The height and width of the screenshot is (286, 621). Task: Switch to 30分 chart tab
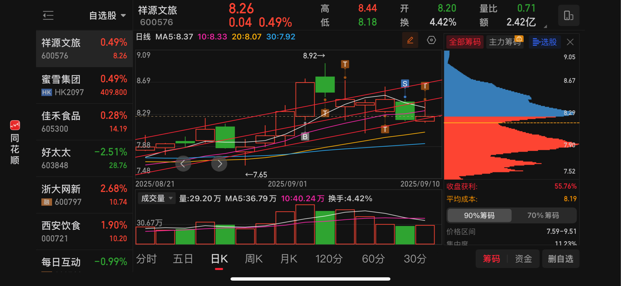tap(415, 259)
